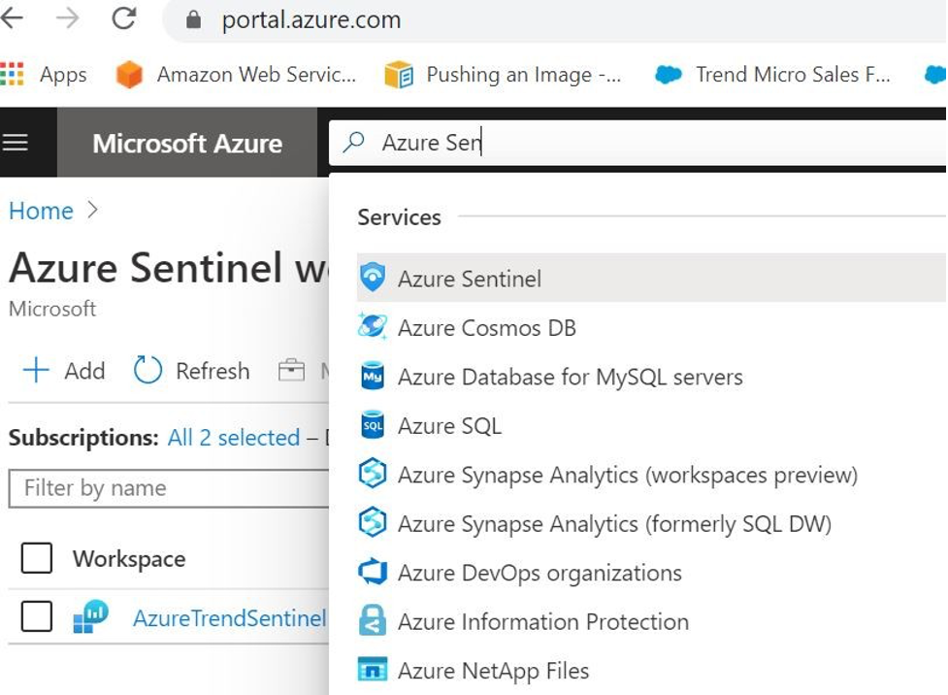Screen dimensions: 948x695
Task: Click the Azure Database for MySQL icon
Action: pos(373,377)
